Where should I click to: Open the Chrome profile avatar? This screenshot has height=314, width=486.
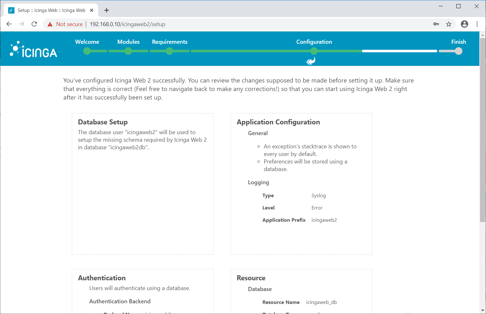[x=465, y=24]
